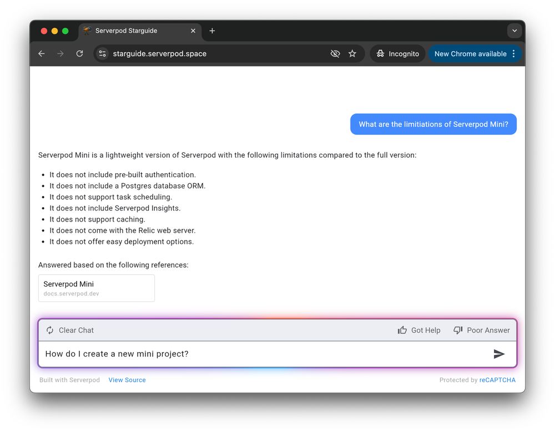Click the address bar URL starguide.serverpod.space
The image size is (555, 432).
click(160, 53)
